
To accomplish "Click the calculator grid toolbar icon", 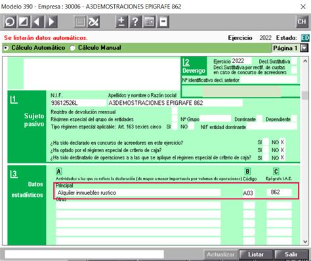I will [x=149, y=22].
